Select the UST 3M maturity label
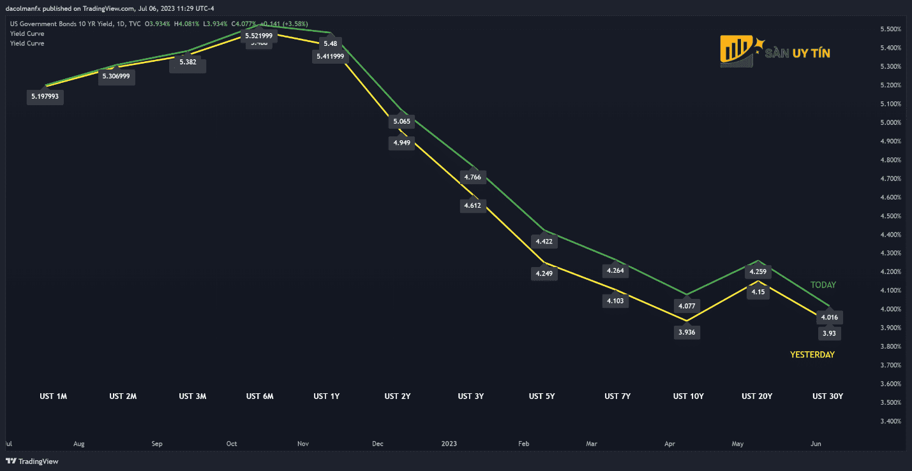Viewport: 912px width, 471px height. tap(193, 396)
